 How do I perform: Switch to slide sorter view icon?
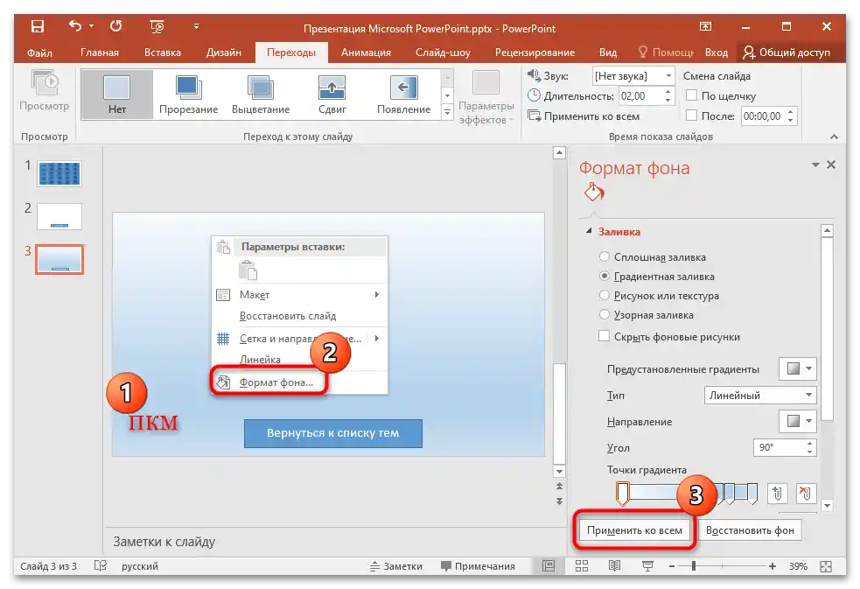click(x=582, y=566)
